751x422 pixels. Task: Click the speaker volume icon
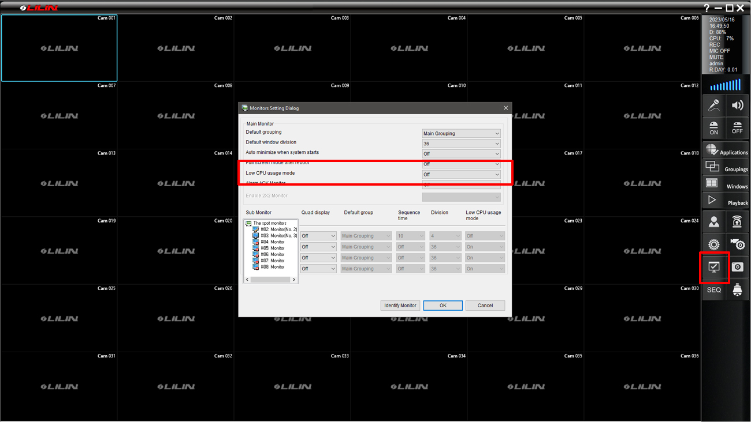tap(737, 105)
